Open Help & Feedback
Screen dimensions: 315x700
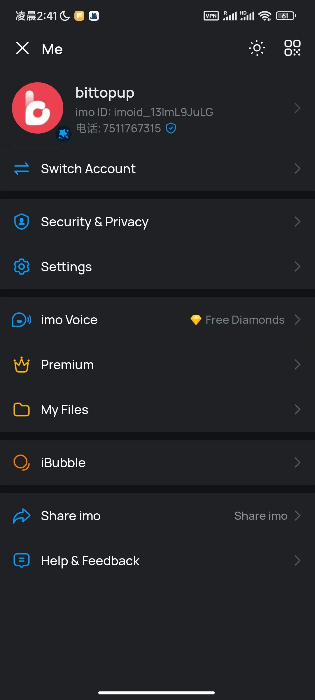pos(90,561)
